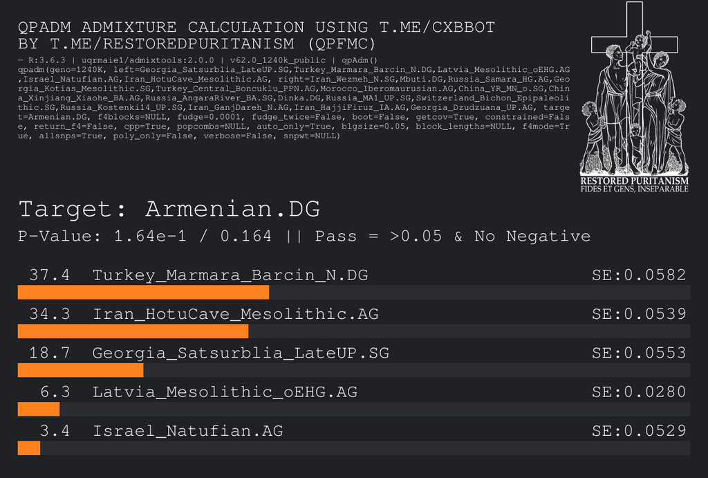Click the orange Iran_HotuCave_Mesolithic bar

(x=132, y=331)
